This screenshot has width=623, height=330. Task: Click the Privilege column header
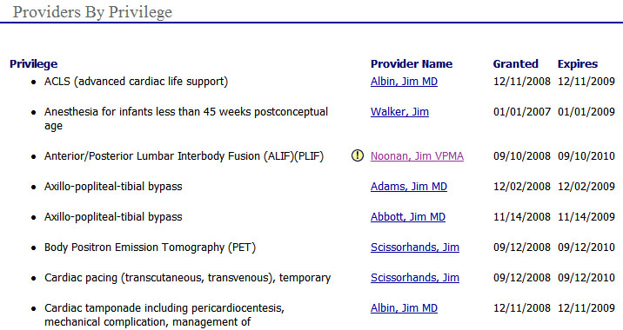click(x=33, y=64)
